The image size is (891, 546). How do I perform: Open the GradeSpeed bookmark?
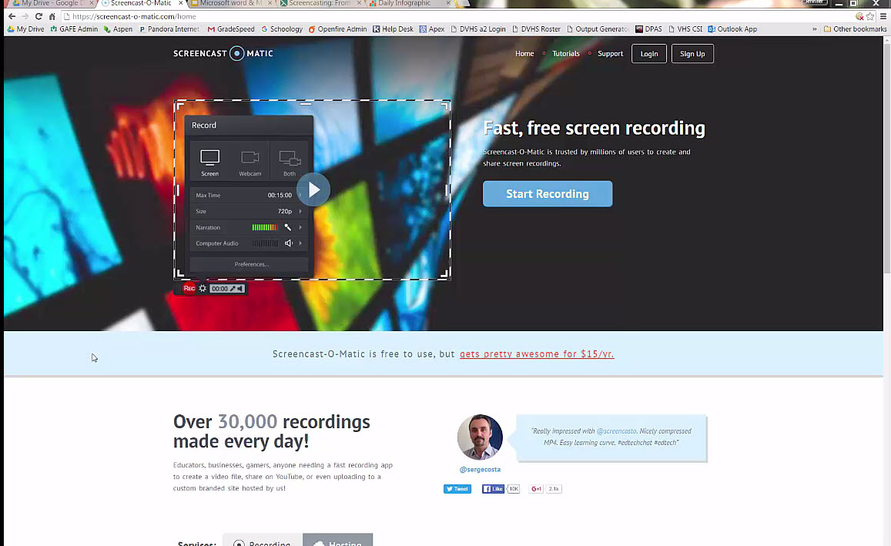(231, 29)
